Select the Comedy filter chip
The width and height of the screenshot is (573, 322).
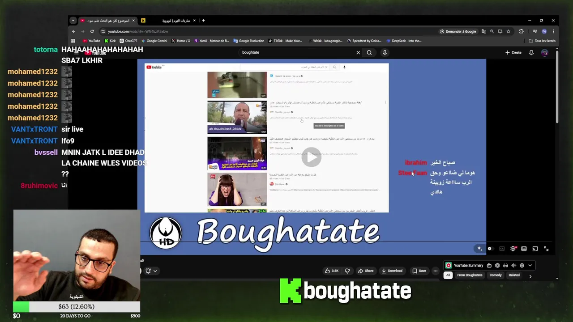[496, 275]
